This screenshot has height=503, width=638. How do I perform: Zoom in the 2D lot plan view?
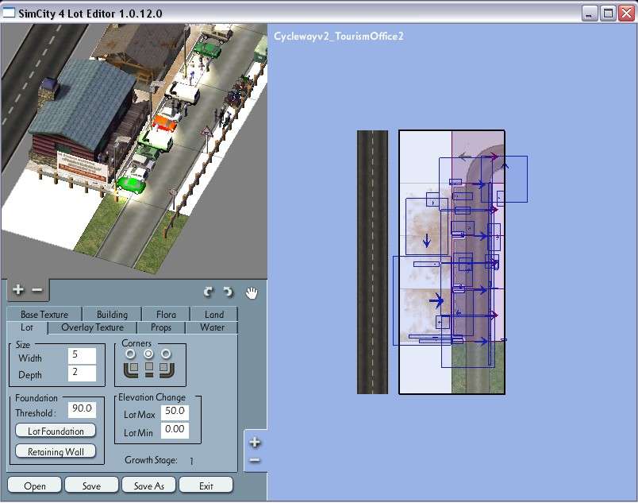[255, 442]
